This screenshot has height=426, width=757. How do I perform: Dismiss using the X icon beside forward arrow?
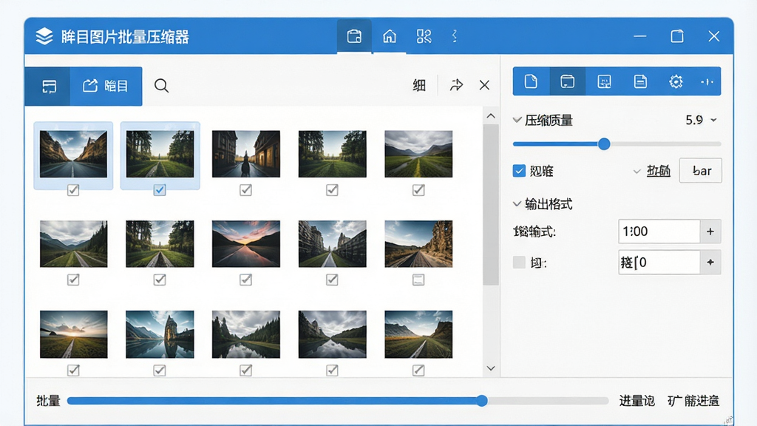tap(484, 86)
